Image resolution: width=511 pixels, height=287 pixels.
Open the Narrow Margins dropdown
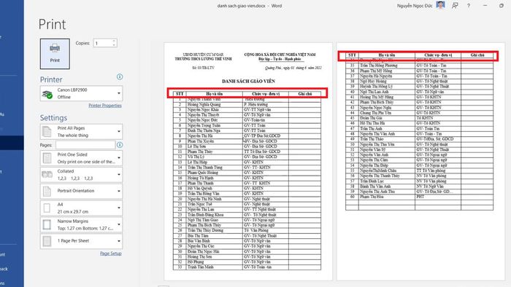point(81,224)
